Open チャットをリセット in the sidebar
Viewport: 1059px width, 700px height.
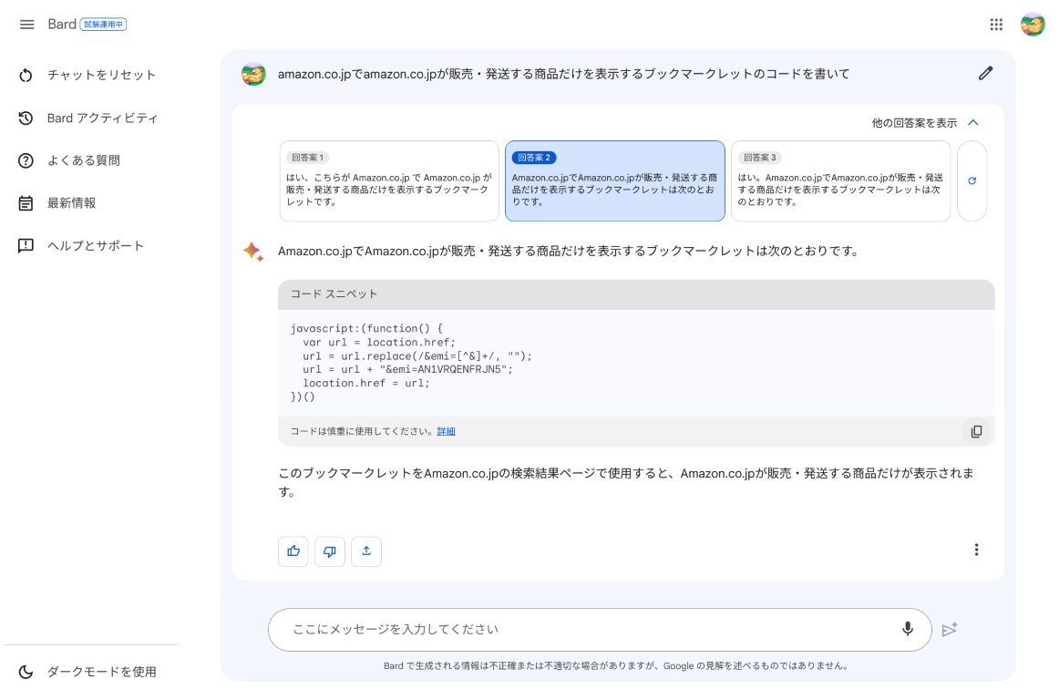pos(101,75)
